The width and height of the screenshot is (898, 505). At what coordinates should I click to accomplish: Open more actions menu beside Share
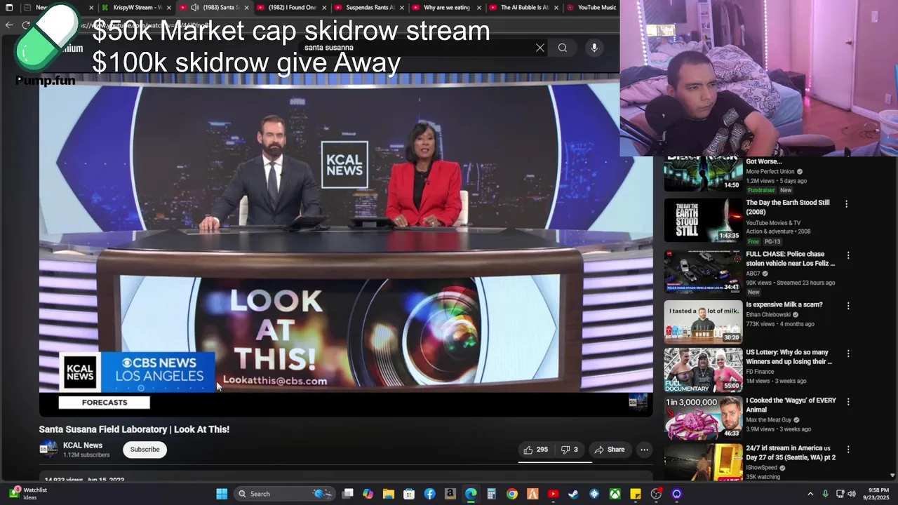click(644, 450)
